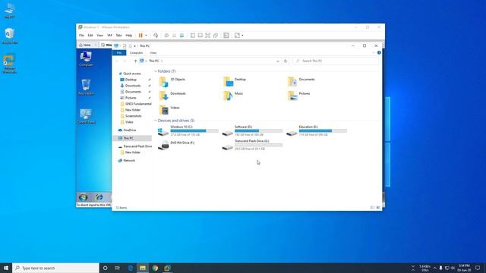Open Microsoft Edge from taskbar

tap(131, 268)
